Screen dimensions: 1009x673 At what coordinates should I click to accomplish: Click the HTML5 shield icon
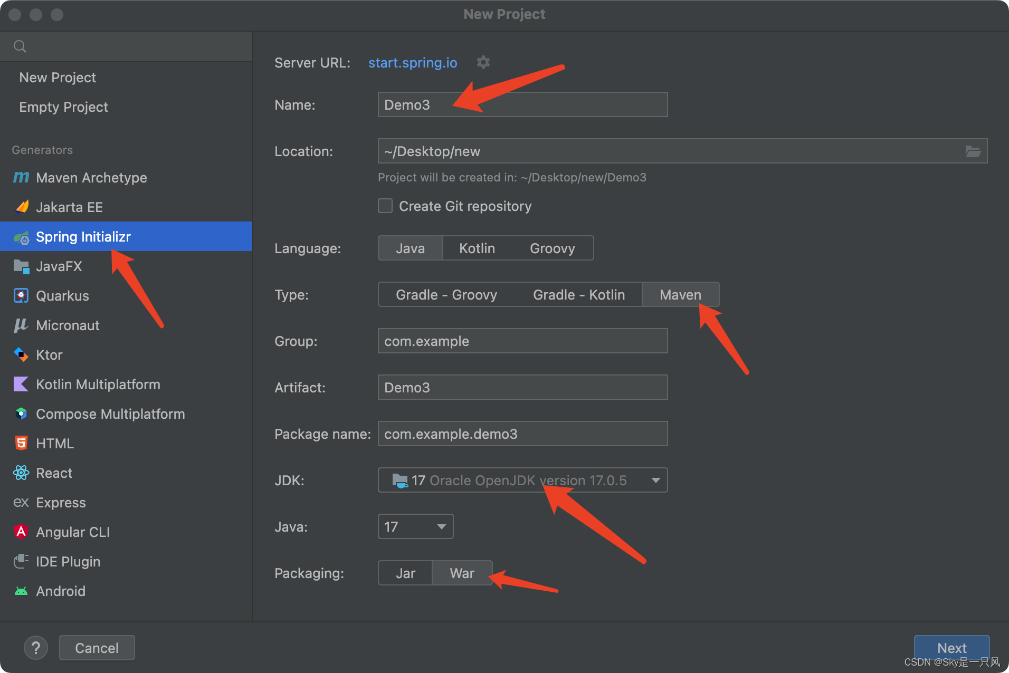(x=21, y=444)
